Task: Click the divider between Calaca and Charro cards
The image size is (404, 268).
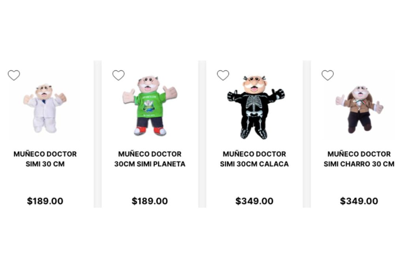Action: [x=307, y=134]
